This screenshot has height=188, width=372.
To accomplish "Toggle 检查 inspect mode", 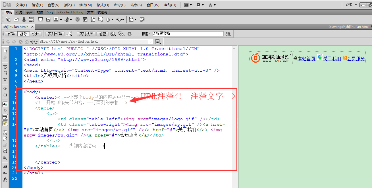I will [x=103, y=34].
